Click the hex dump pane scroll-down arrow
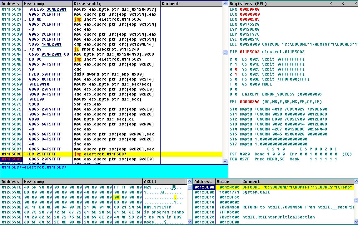358x225 pixels. pos(190,222)
